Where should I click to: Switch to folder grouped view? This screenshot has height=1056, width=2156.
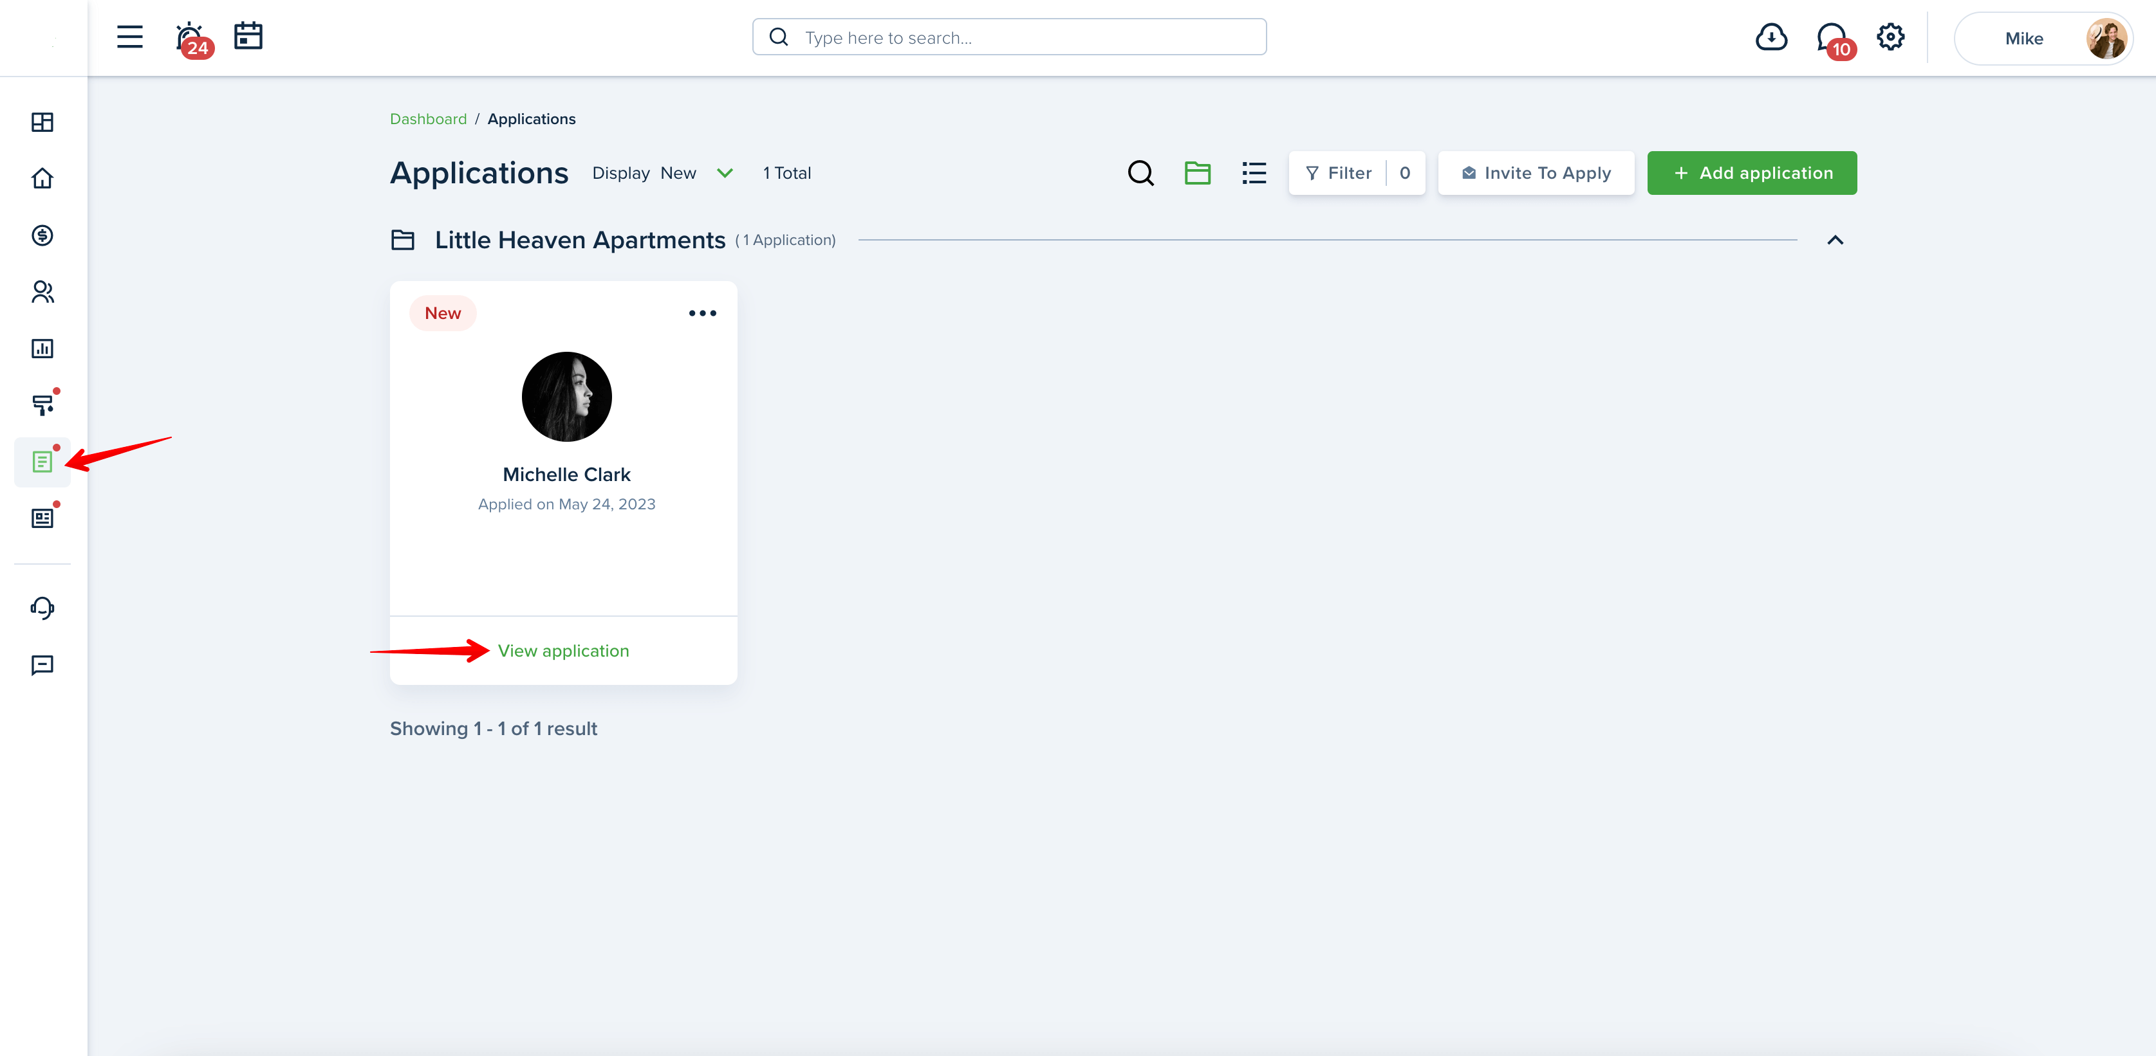pyautogui.click(x=1198, y=173)
